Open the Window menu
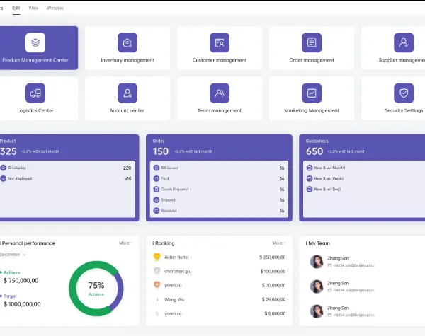This screenshot has height=336, width=425. pyautogui.click(x=55, y=8)
